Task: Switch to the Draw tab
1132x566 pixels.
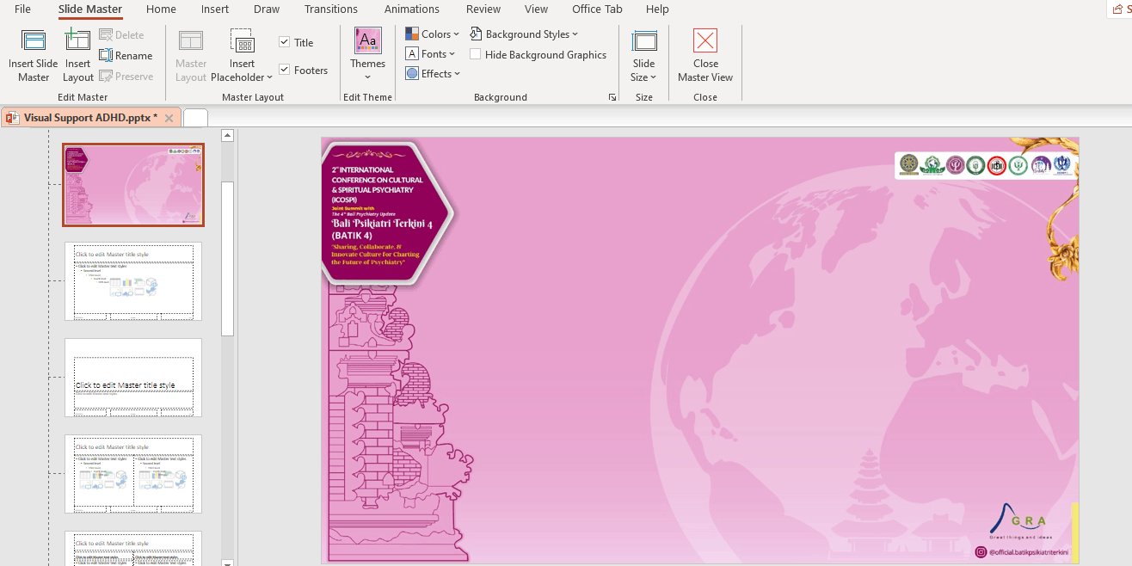Action: pos(267,9)
